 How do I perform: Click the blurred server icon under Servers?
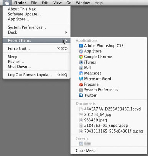coord(81,144)
